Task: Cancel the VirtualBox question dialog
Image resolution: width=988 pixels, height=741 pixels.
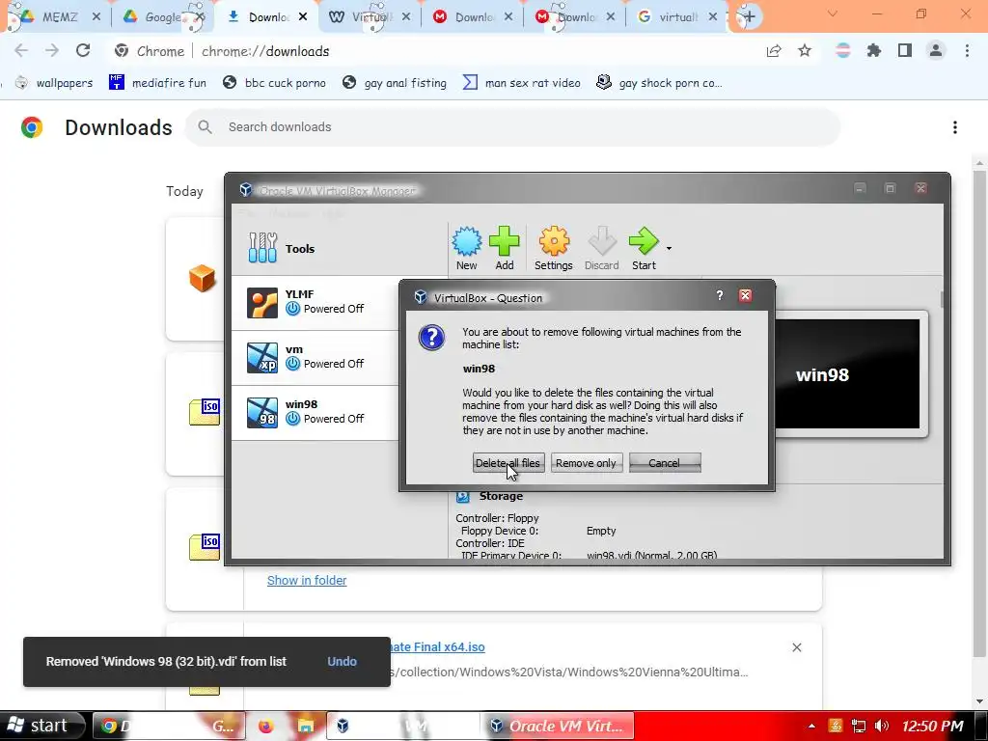Action: pyautogui.click(x=665, y=463)
